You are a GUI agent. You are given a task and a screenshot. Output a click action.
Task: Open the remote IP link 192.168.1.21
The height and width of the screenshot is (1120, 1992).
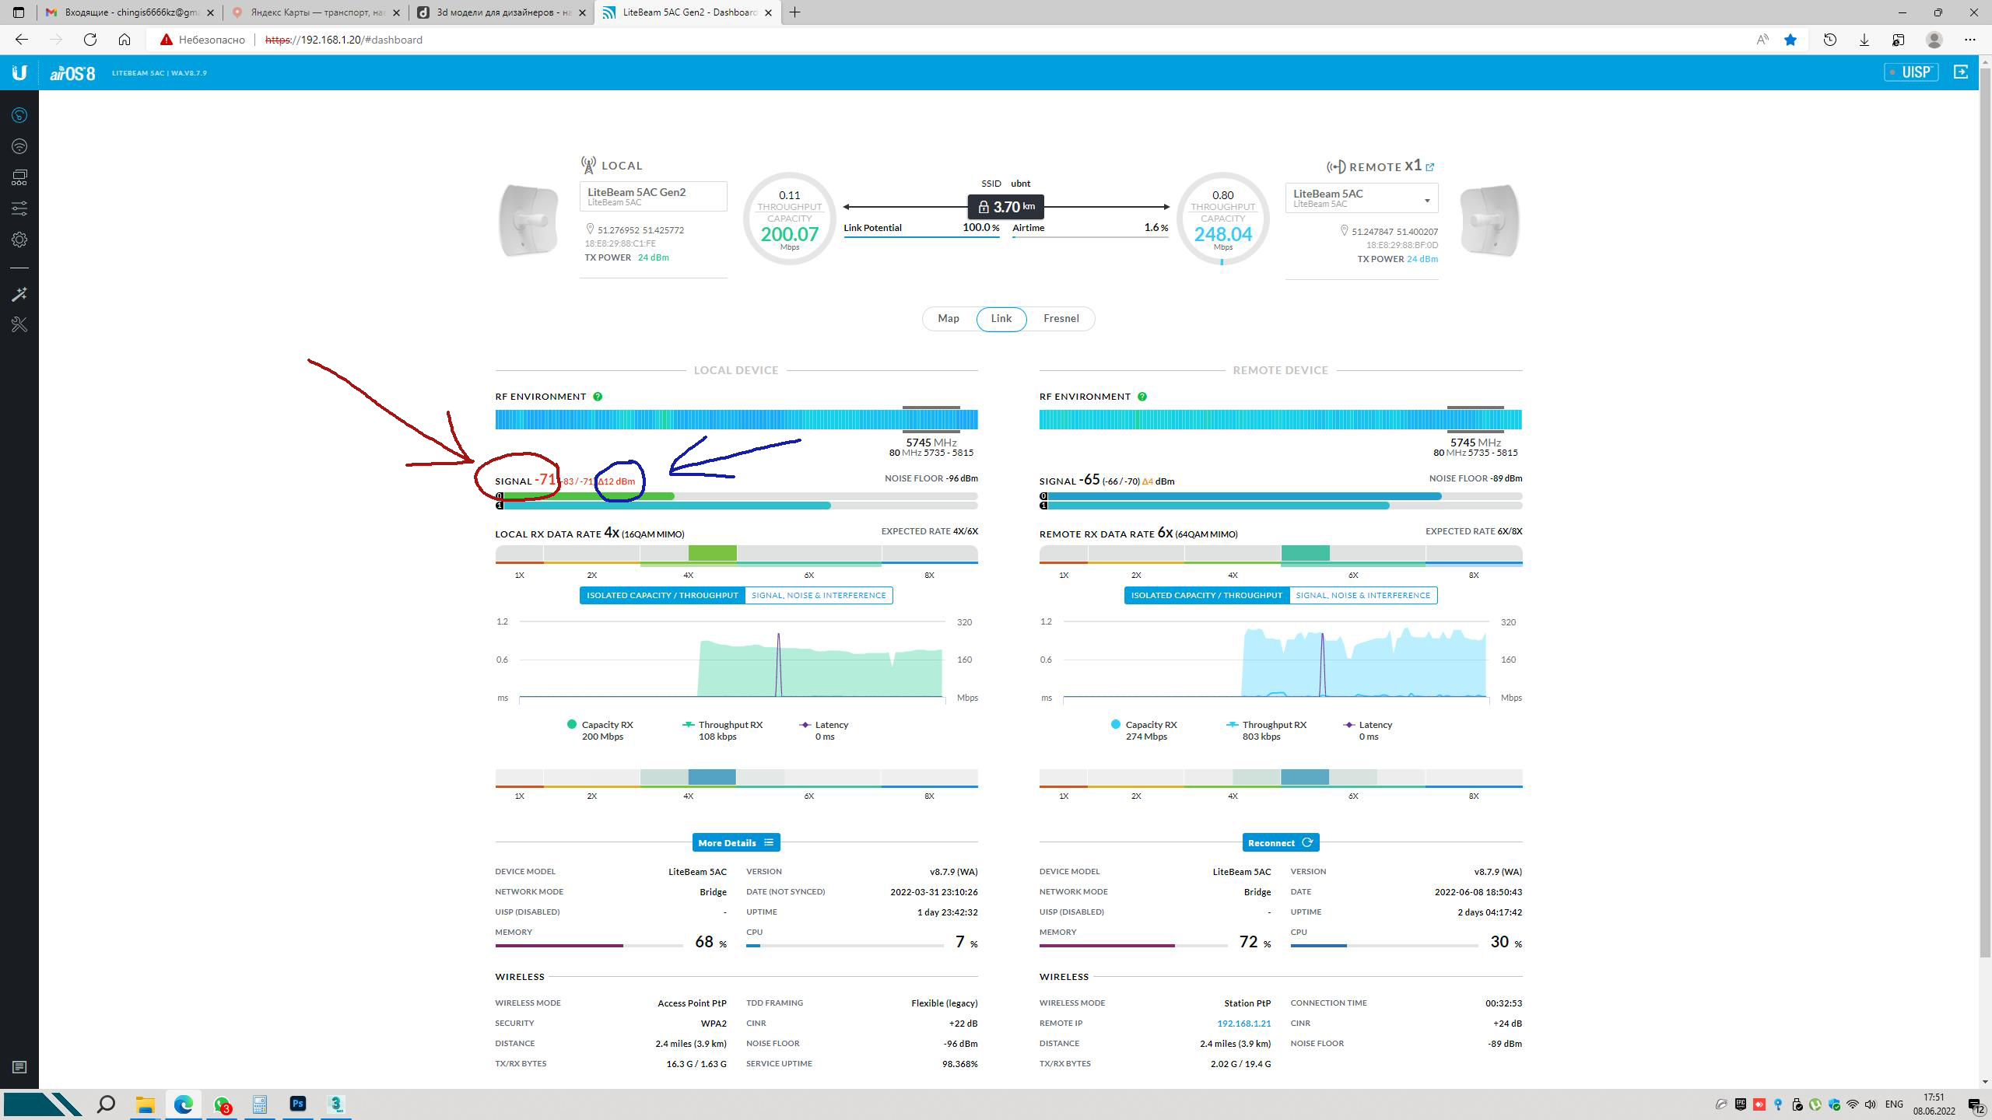point(1243,1024)
